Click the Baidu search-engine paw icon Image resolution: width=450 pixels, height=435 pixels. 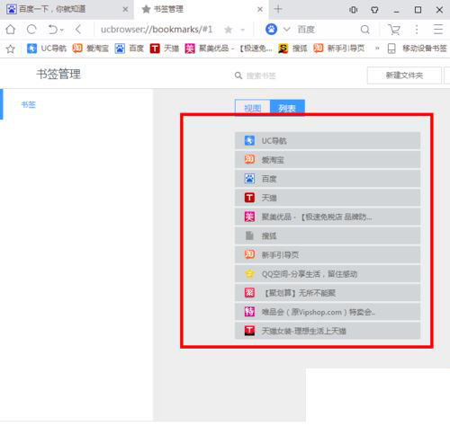pyautogui.click(x=271, y=30)
